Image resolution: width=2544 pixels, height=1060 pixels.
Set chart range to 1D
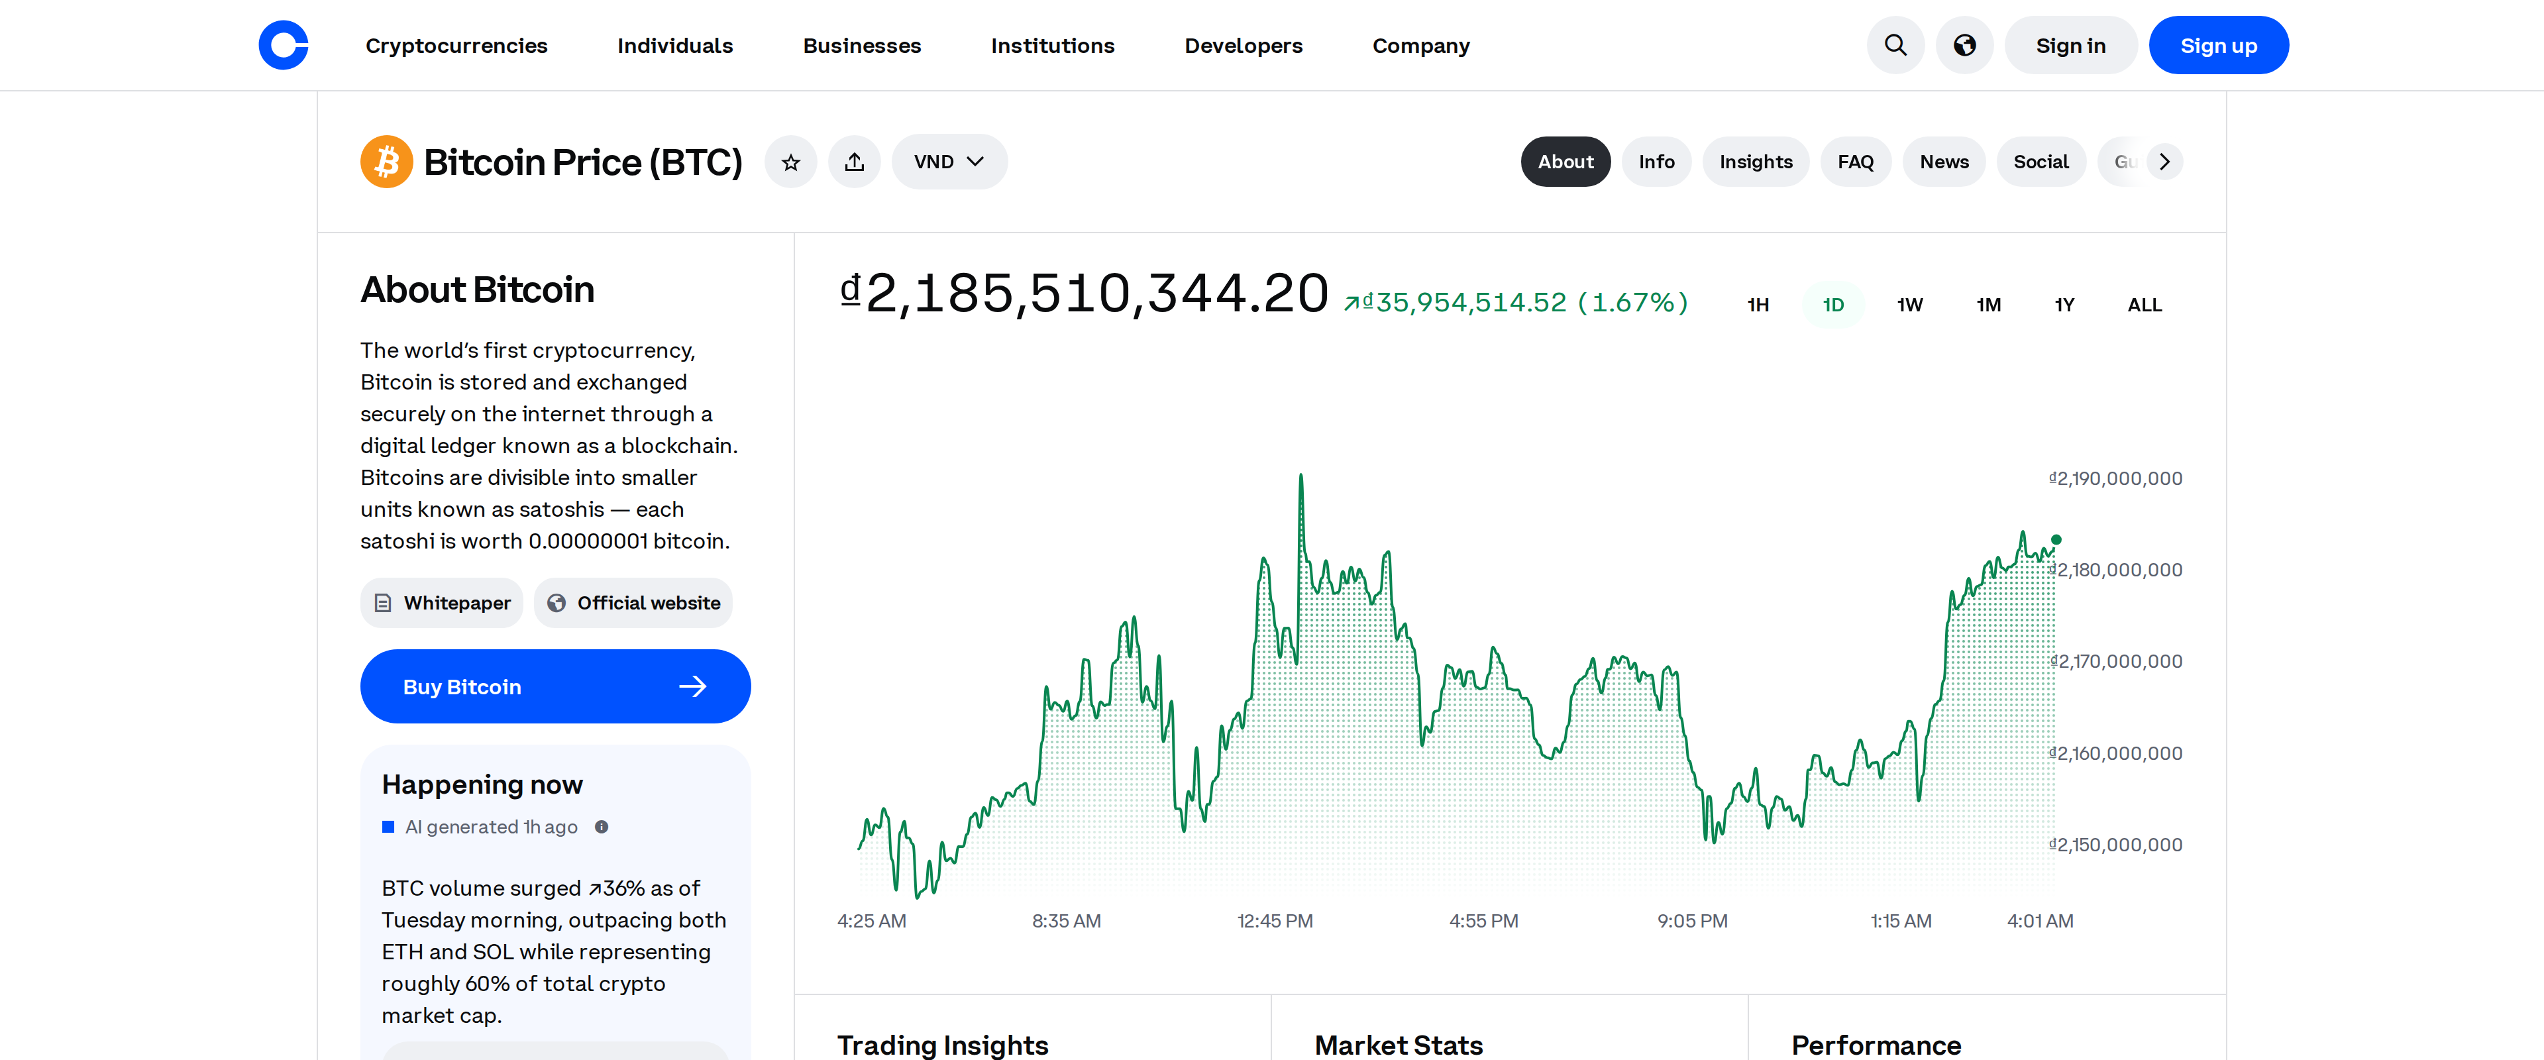pyautogui.click(x=1833, y=305)
